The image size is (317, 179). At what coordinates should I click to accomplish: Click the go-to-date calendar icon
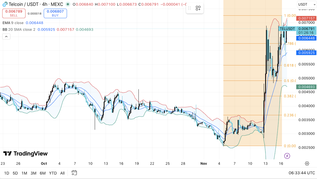pyautogui.click(x=74, y=173)
